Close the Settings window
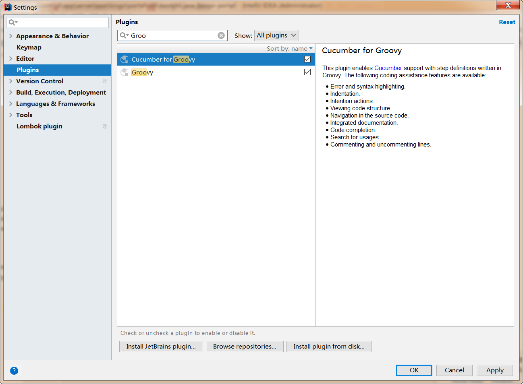 [x=508, y=5]
